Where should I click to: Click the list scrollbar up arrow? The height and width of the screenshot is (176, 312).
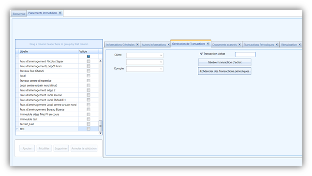(x=100, y=61)
